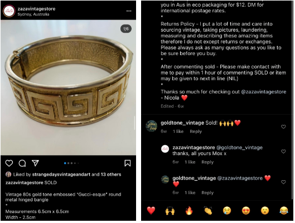Open the @zazavintagestore mention in caption

[263, 92]
